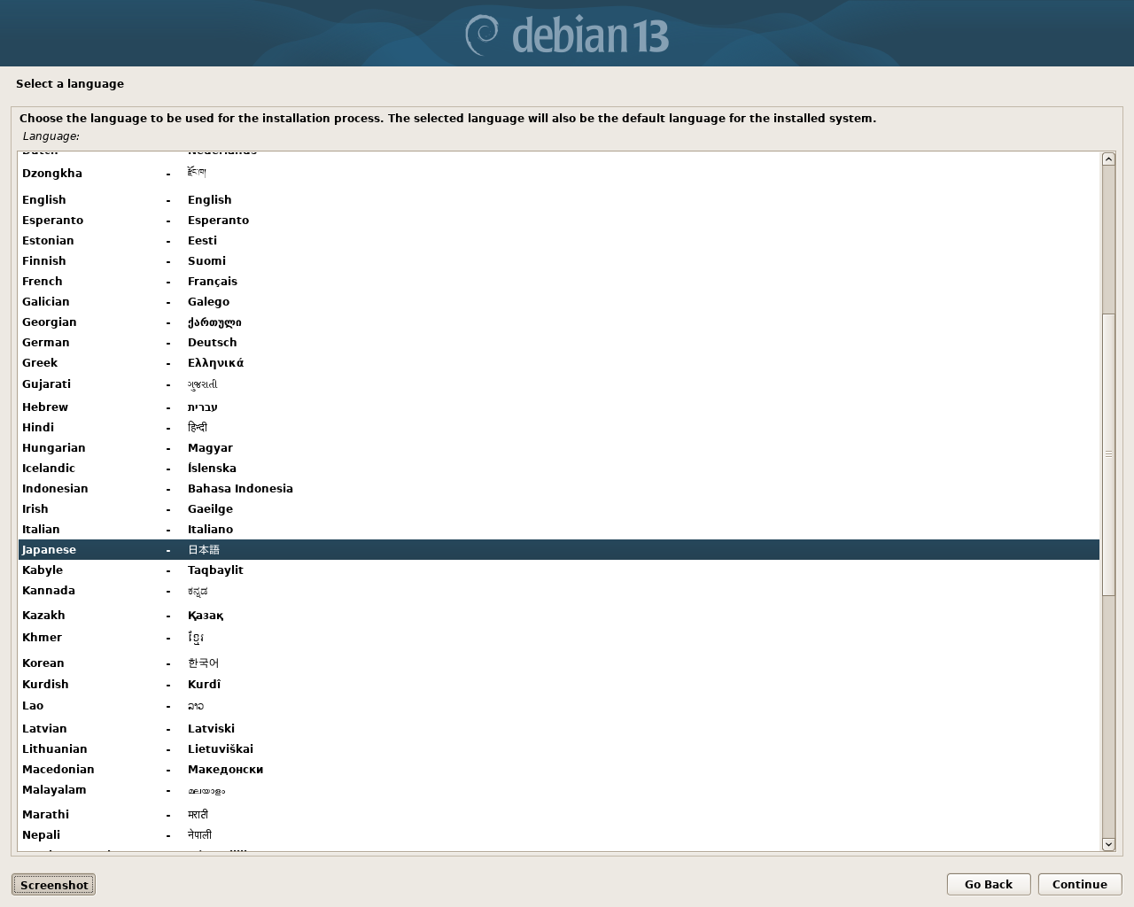Select the Korean language row

(x=559, y=663)
